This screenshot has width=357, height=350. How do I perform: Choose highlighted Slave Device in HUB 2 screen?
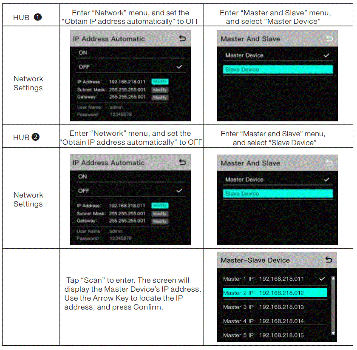(278, 193)
